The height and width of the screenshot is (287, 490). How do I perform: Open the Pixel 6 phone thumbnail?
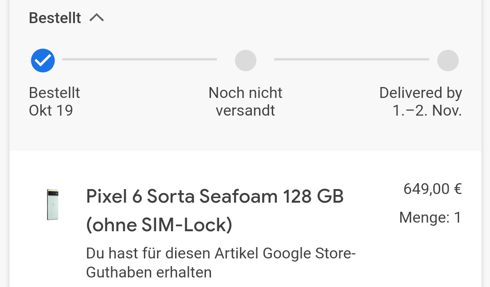click(x=53, y=204)
